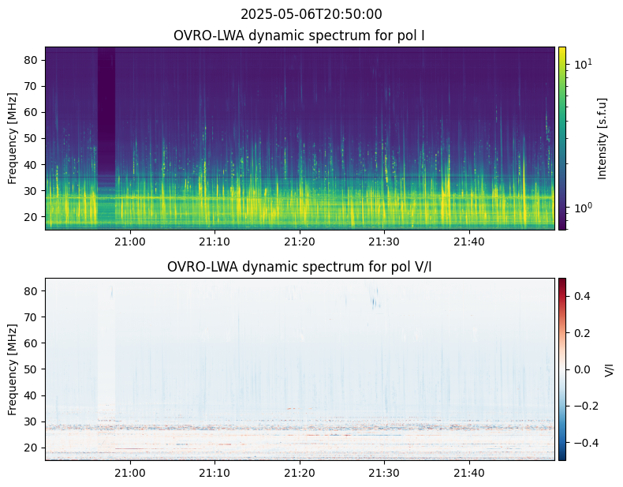The image size is (623, 487).
Task: Click the Frequency [MHz] label of the upper plot
Action: click(13, 138)
